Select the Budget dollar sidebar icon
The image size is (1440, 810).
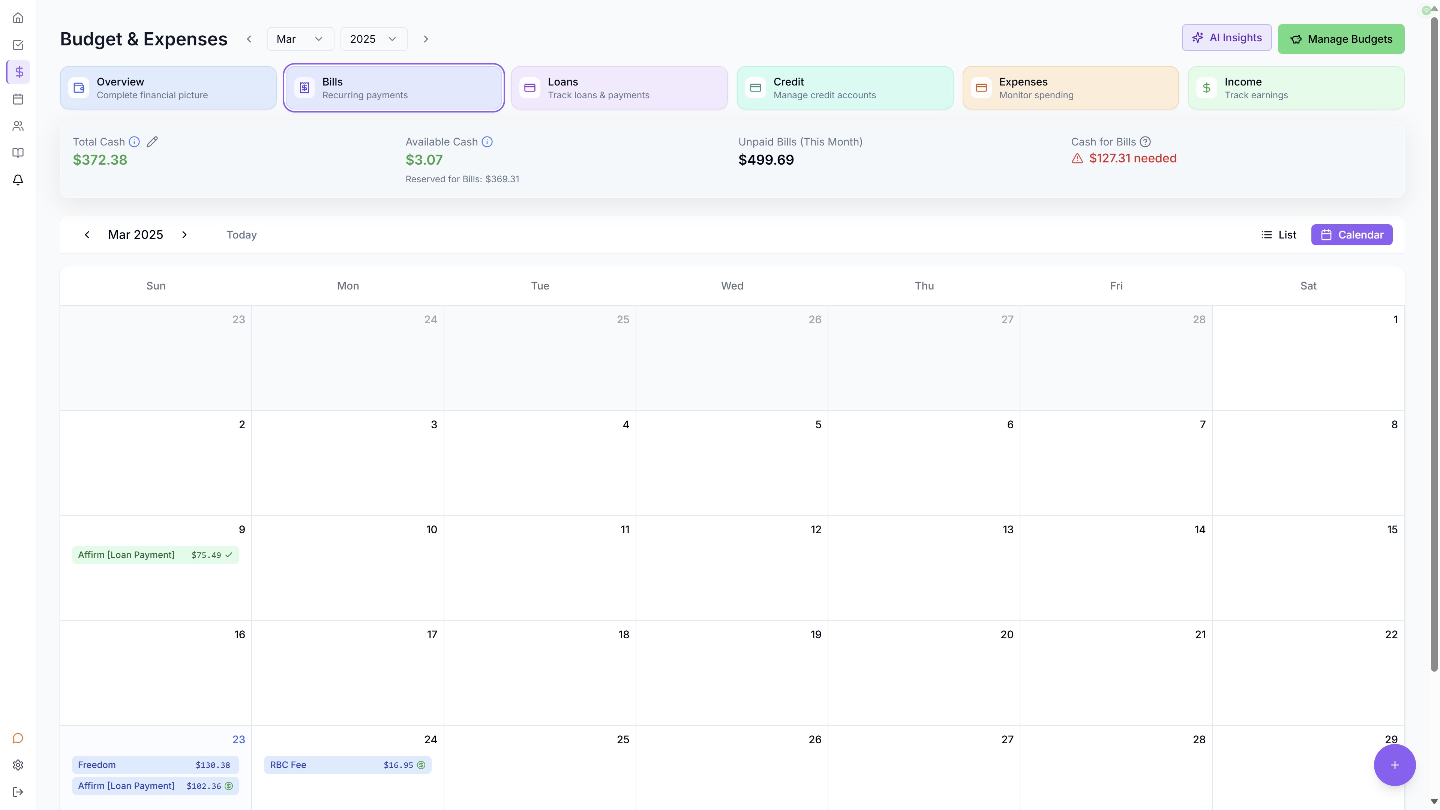18,72
